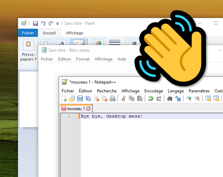Minimize the Bloc-notes window
The image size is (223, 177).
(x=220, y=50)
